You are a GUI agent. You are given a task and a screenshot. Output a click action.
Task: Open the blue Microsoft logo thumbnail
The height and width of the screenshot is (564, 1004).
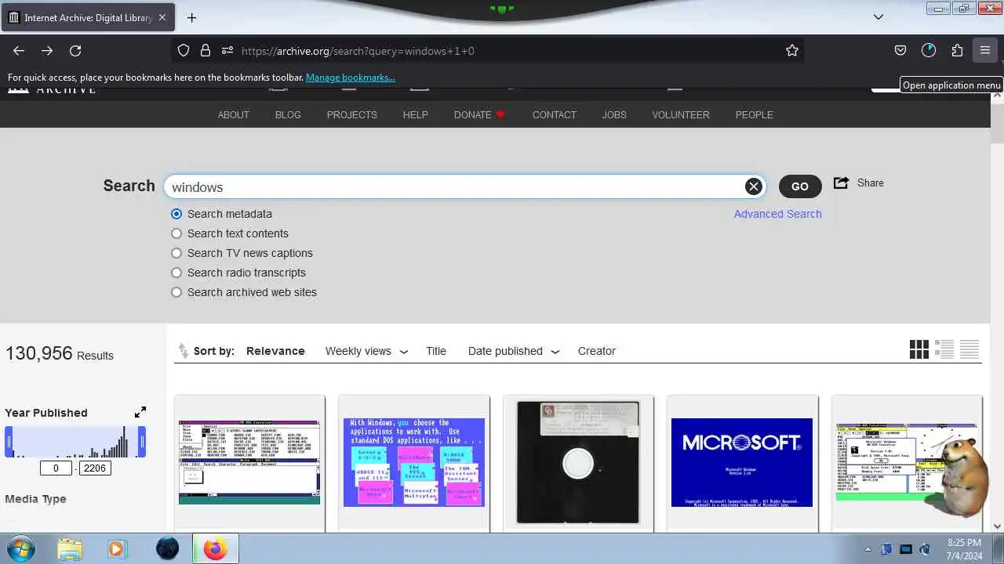pyautogui.click(x=742, y=462)
